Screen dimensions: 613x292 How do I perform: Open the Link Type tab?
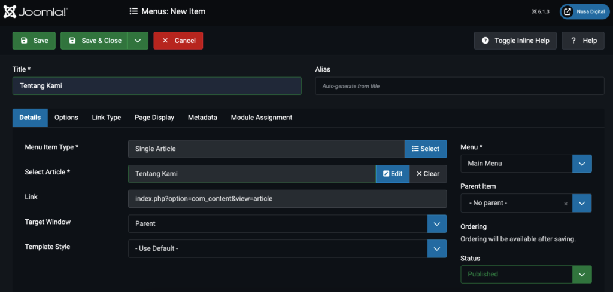107,118
